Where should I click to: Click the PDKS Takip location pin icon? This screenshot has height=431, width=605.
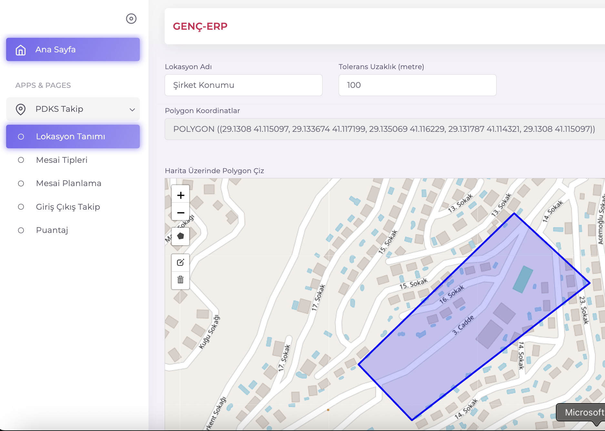click(21, 109)
